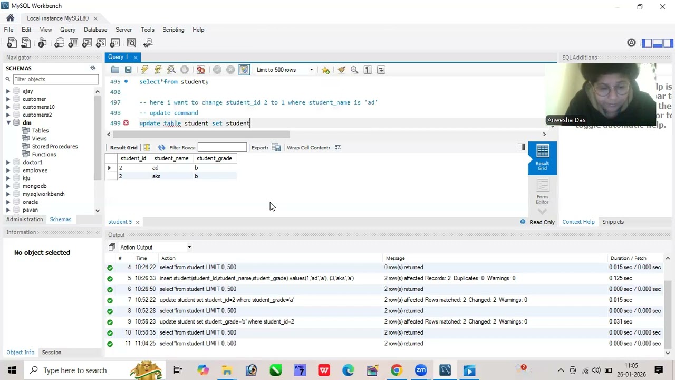Search table data from the main toolbar

point(131,43)
